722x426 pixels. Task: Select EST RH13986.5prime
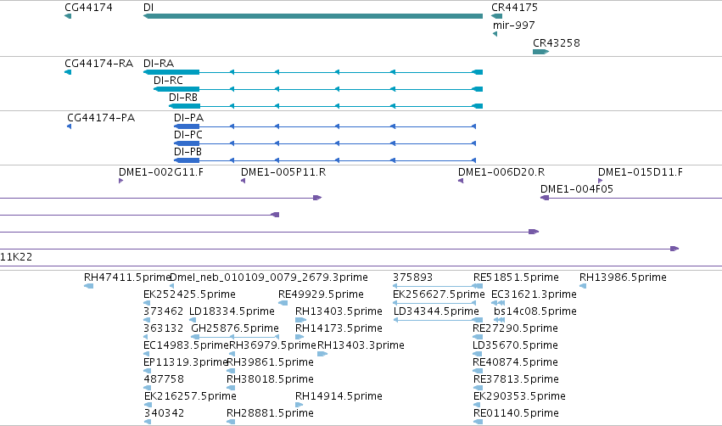point(623,277)
